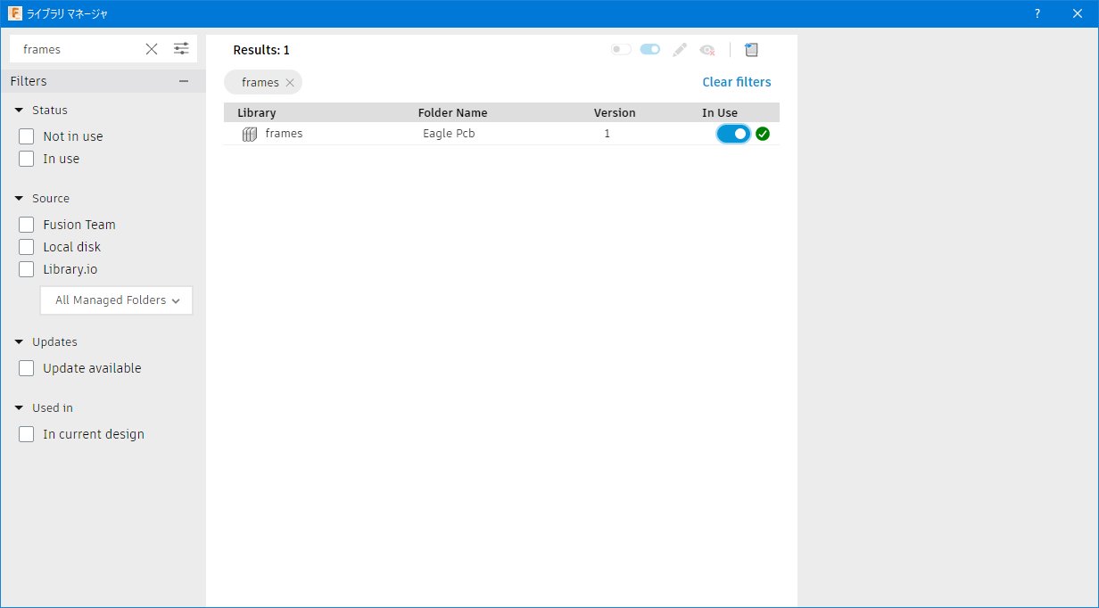Check the In use status filter

point(27,159)
